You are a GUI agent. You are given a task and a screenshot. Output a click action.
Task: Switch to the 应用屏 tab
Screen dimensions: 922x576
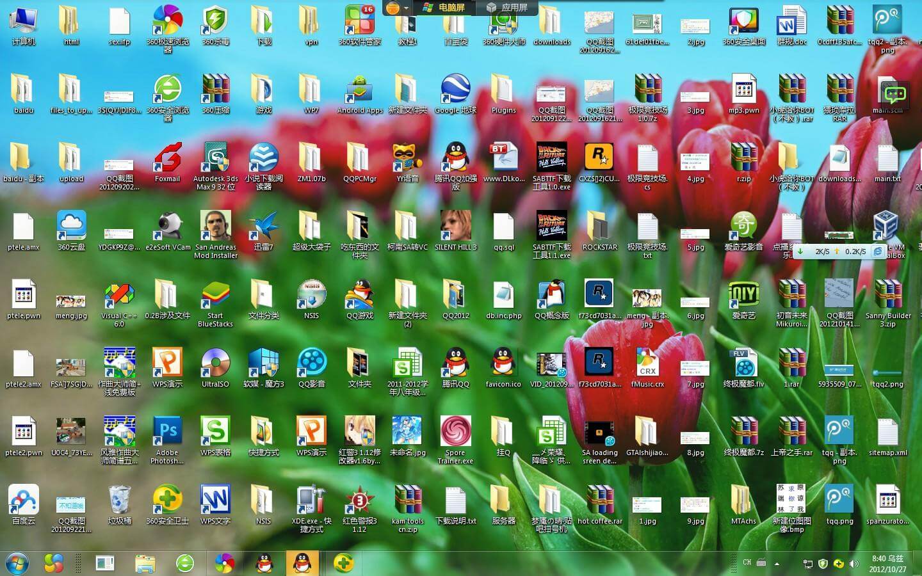tap(507, 8)
